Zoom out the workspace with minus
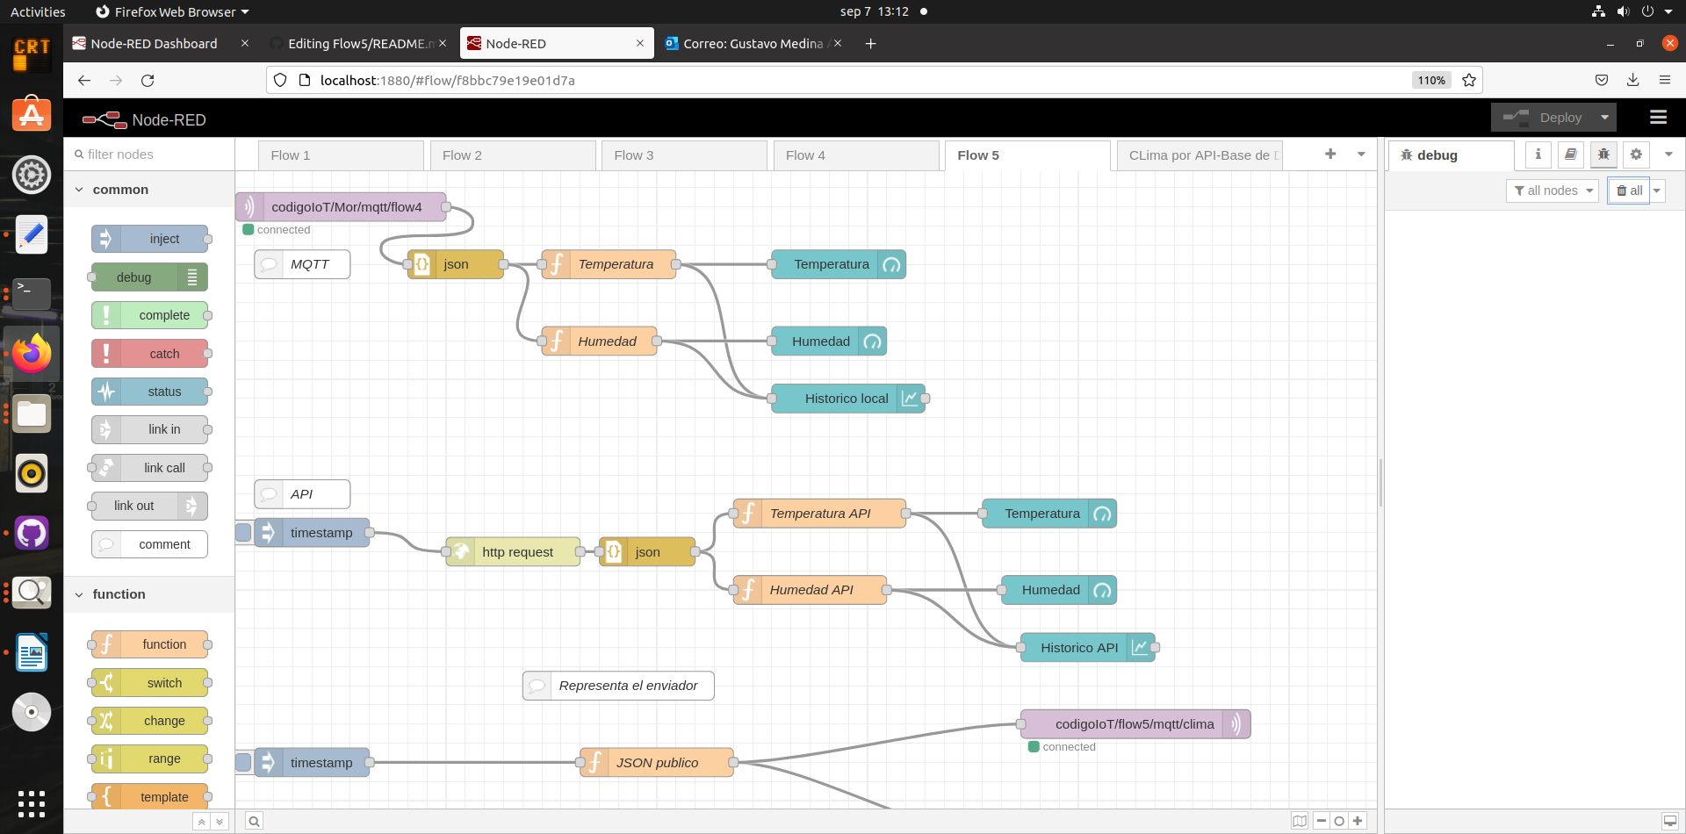The height and width of the screenshot is (834, 1686). pyautogui.click(x=1322, y=821)
